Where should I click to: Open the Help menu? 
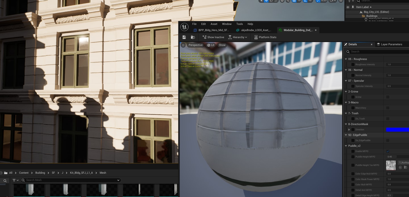tap(250, 24)
